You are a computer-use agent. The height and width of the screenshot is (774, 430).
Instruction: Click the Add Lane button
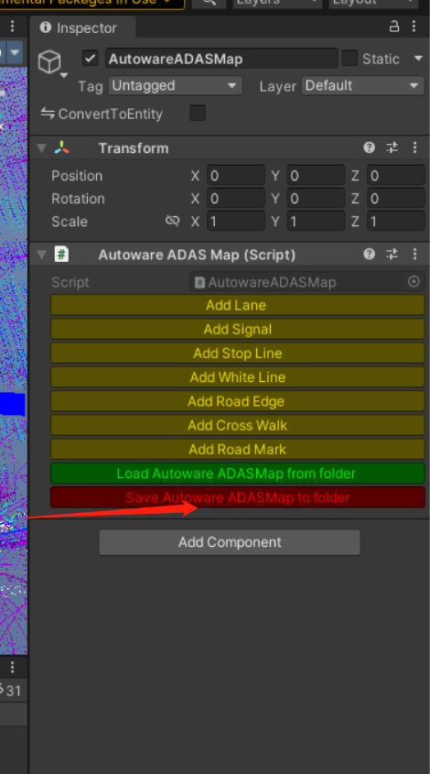pos(237,305)
